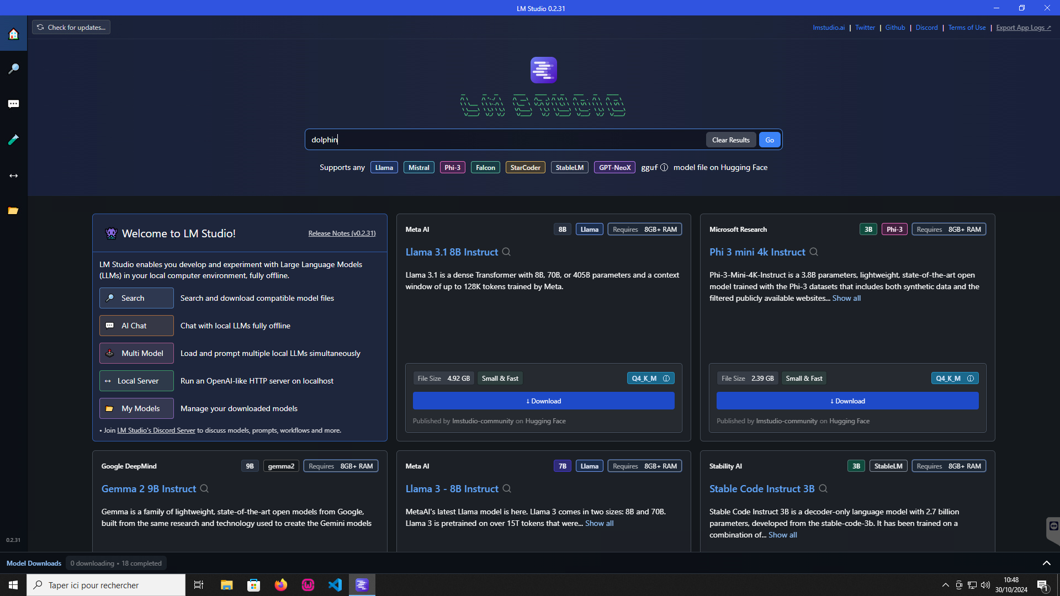Click magnifier icon next to Llama 3.1 8B Instruct
This screenshot has height=596, width=1060.
click(506, 252)
